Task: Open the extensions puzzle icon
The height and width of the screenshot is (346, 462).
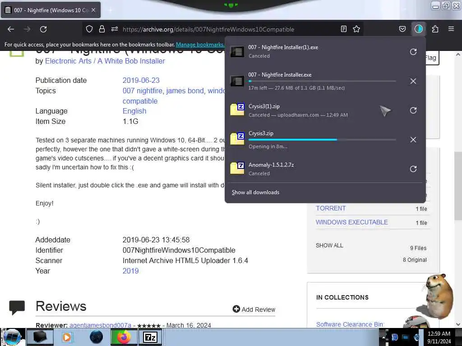Action: tap(435, 29)
